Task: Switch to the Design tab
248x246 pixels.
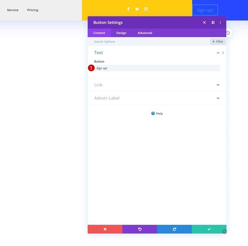Action: point(121,33)
